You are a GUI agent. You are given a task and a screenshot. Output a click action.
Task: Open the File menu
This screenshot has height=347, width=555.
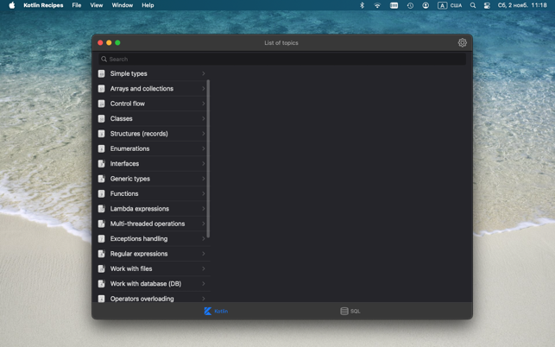tap(77, 5)
